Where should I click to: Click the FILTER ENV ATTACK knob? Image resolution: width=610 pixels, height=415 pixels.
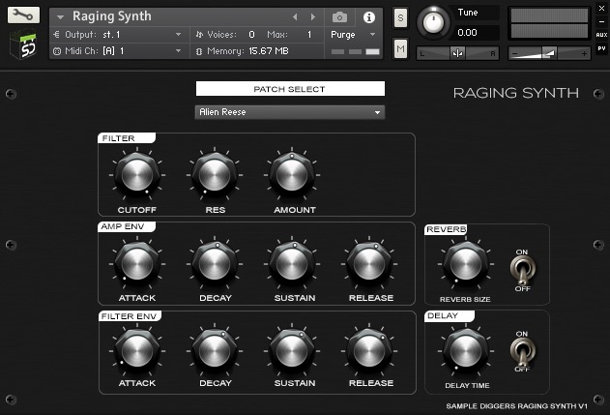(137, 351)
